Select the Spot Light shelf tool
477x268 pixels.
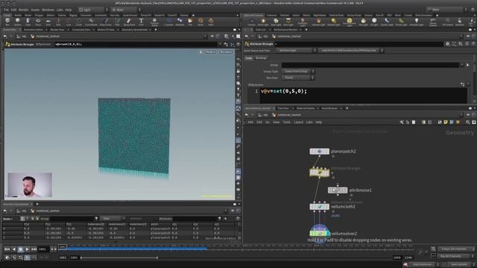click(276, 22)
